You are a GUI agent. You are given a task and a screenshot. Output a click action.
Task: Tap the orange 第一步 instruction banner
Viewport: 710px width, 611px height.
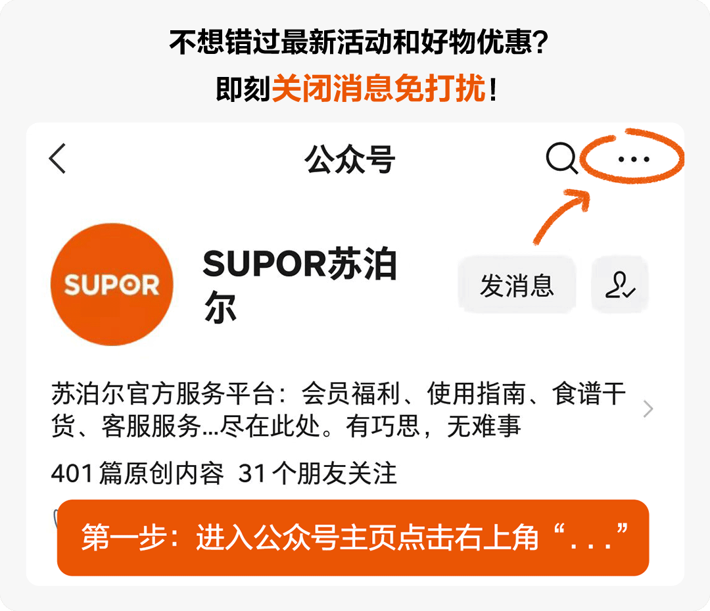(x=353, y=537)
